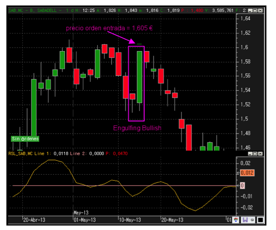
Task: Click the 1,6 price axis label
Action: [244, 47]
